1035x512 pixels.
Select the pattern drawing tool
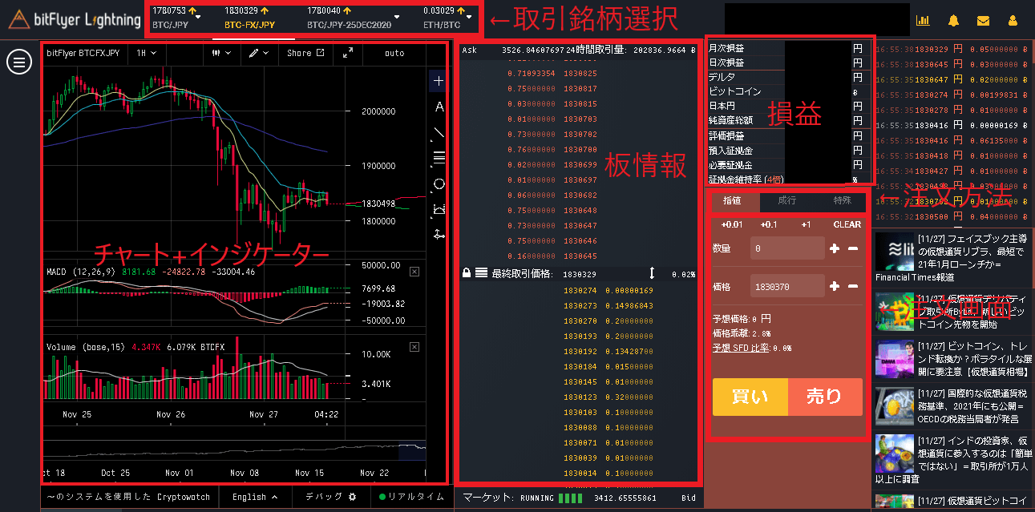[x=439, y=209]
